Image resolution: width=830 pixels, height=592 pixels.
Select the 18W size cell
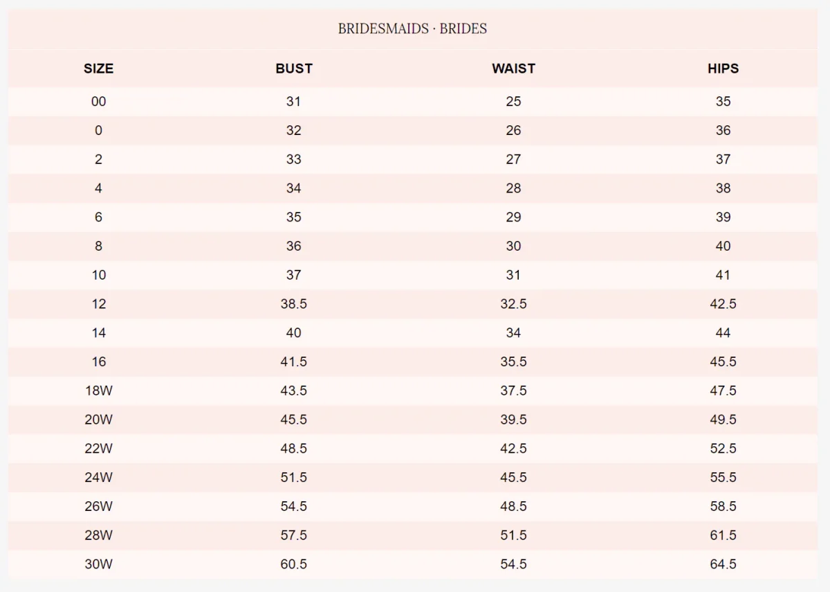coord(98,391)
